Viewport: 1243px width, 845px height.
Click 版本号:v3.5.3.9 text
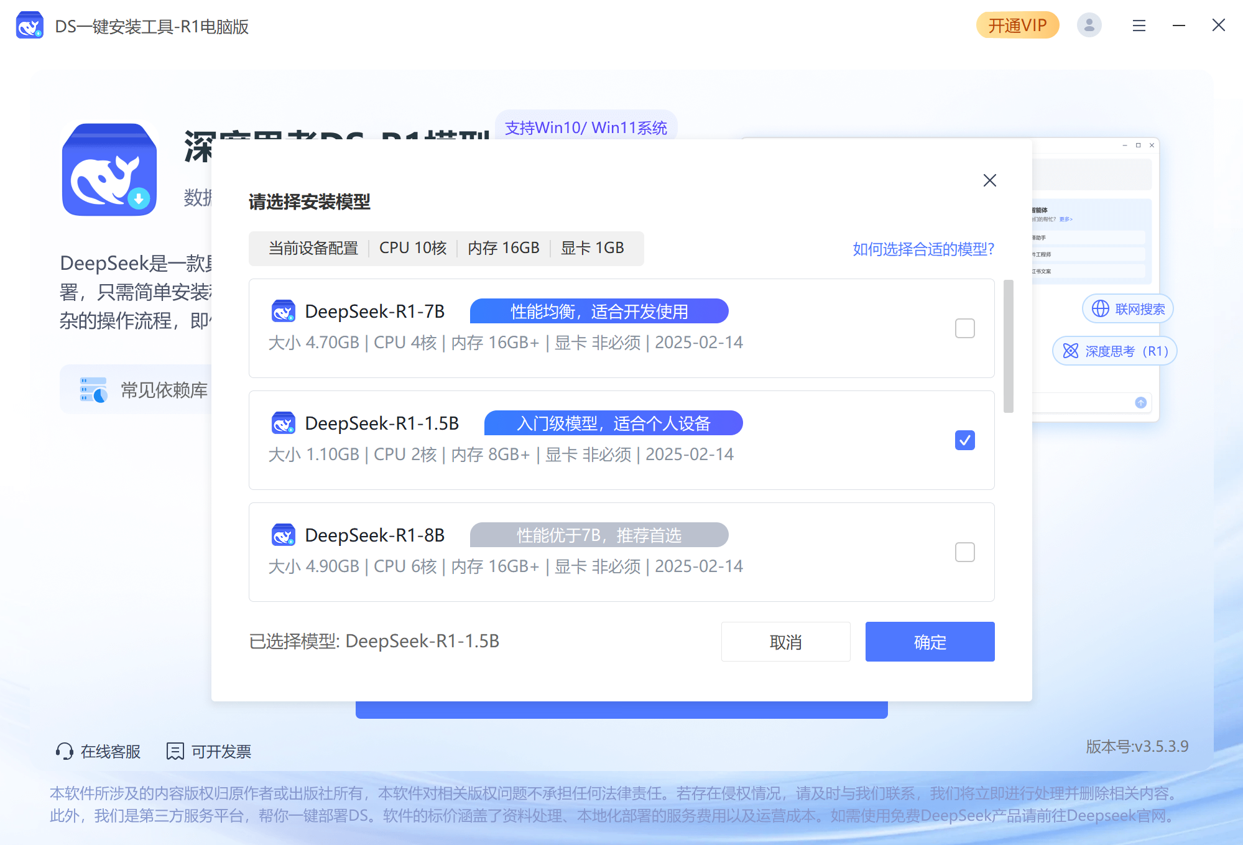click(x=1137, y=747)
